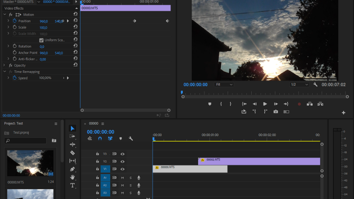Toggle the Scale stopwatch animation
The height and width of the screenshot is (199, 354).
(x=14, y=27)
